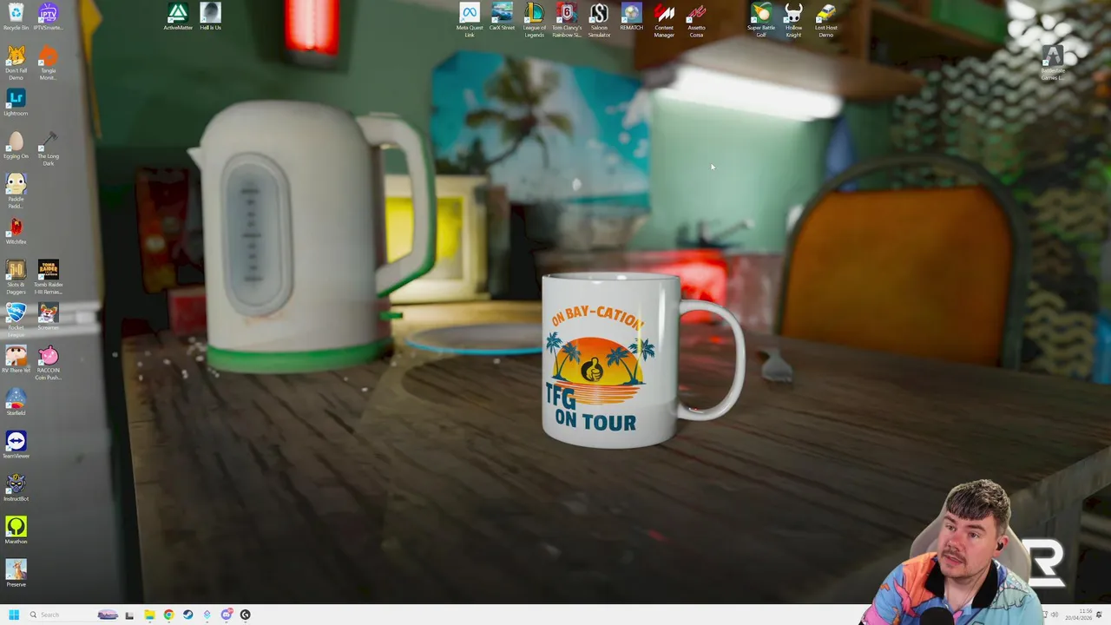Open File Explorer from the taskbar
The height and width of the screenshot is (625, 1111).
coord(149,615)
